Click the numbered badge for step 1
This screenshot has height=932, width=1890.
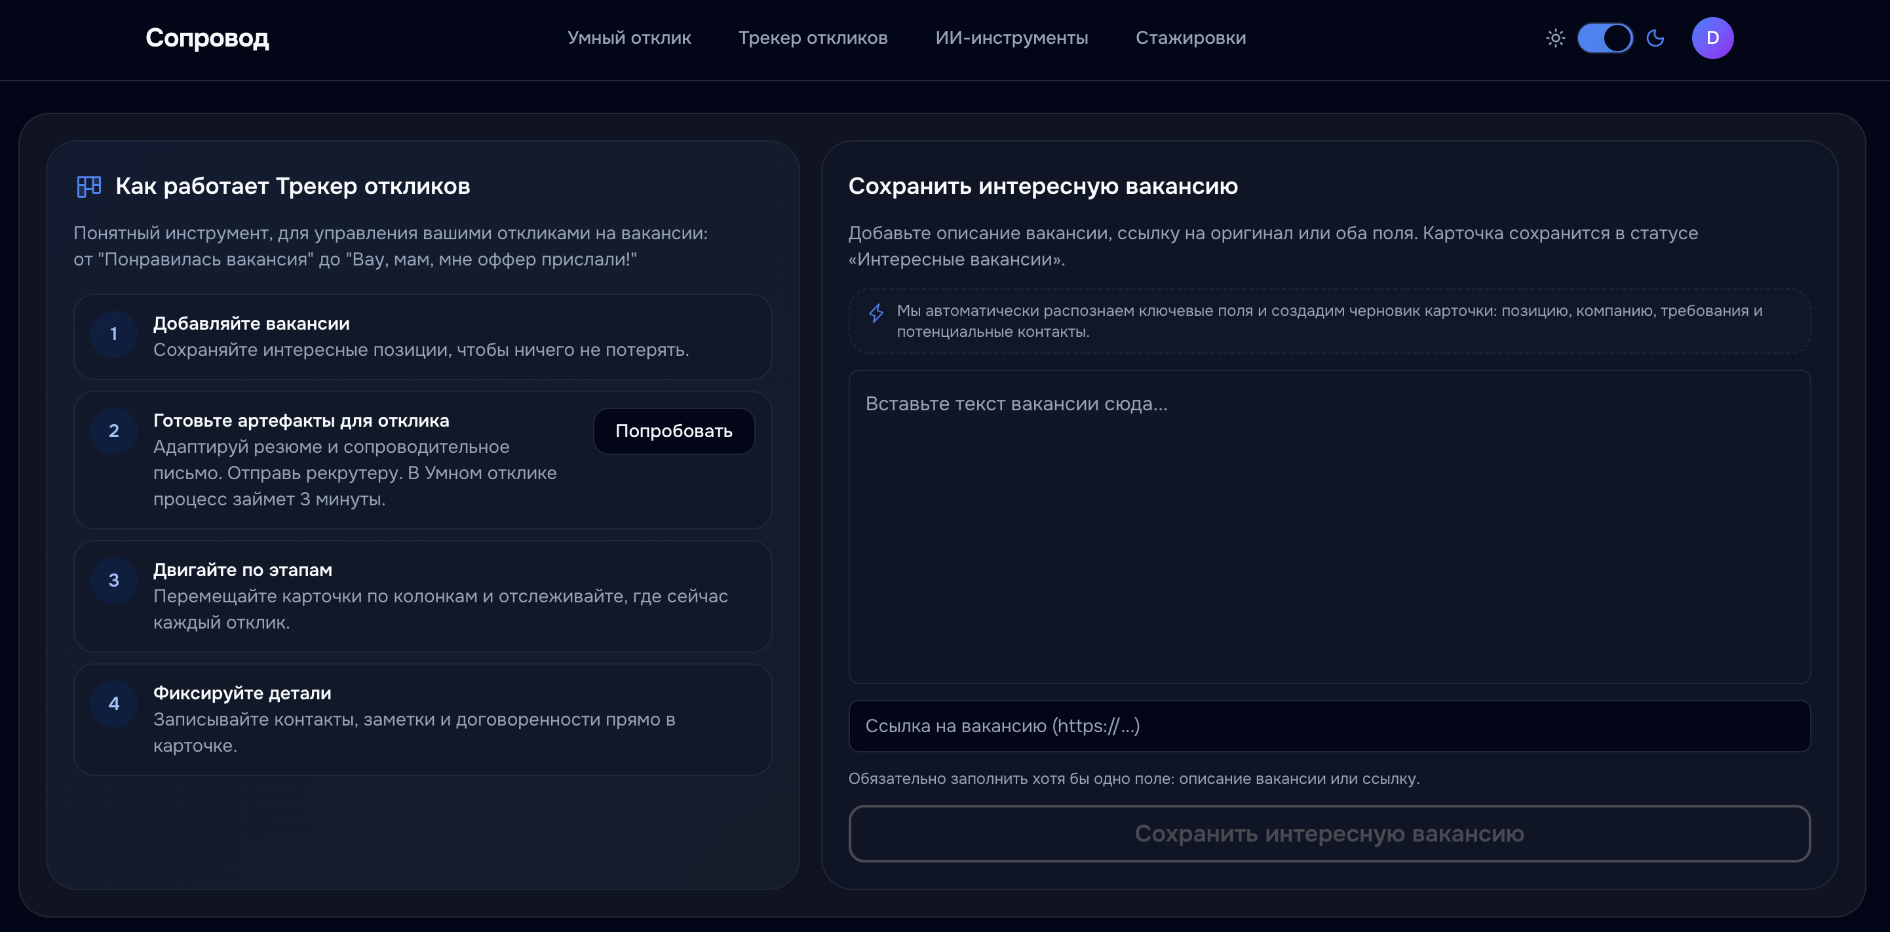[114, 335]
